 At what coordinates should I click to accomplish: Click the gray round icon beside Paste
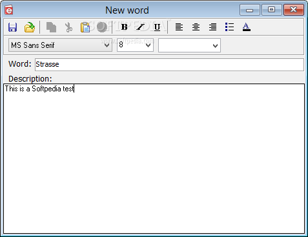pos(102,27)
